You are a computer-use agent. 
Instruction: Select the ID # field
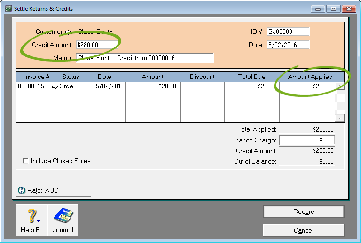coord(288,31)
